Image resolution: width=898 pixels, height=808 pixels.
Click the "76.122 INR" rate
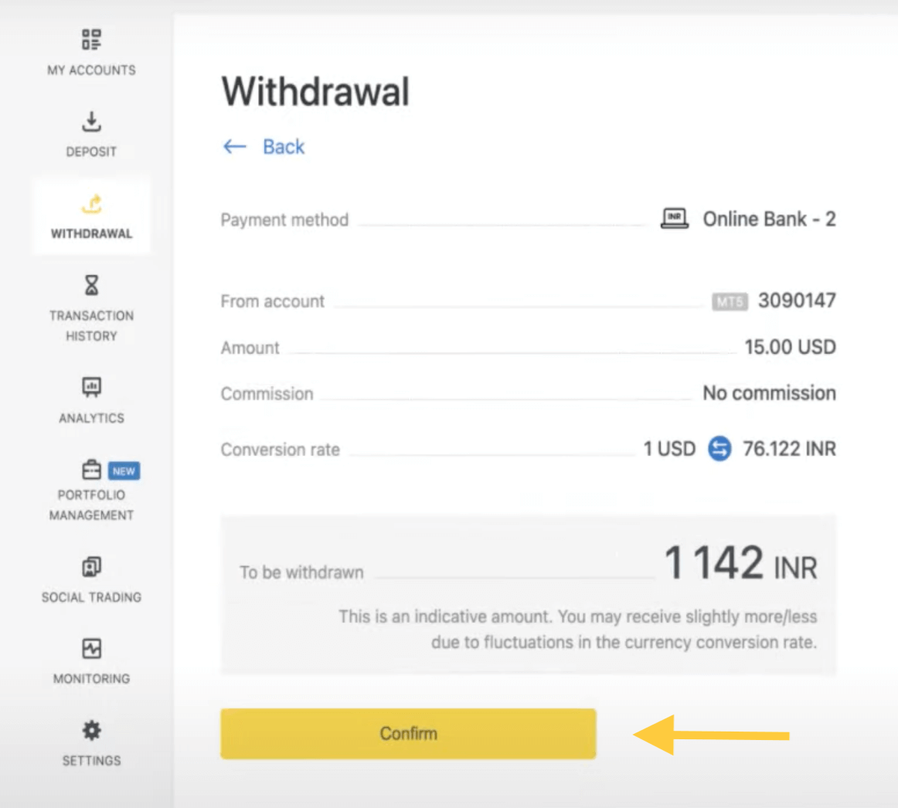pyautogui.click(x=789, y=448)
